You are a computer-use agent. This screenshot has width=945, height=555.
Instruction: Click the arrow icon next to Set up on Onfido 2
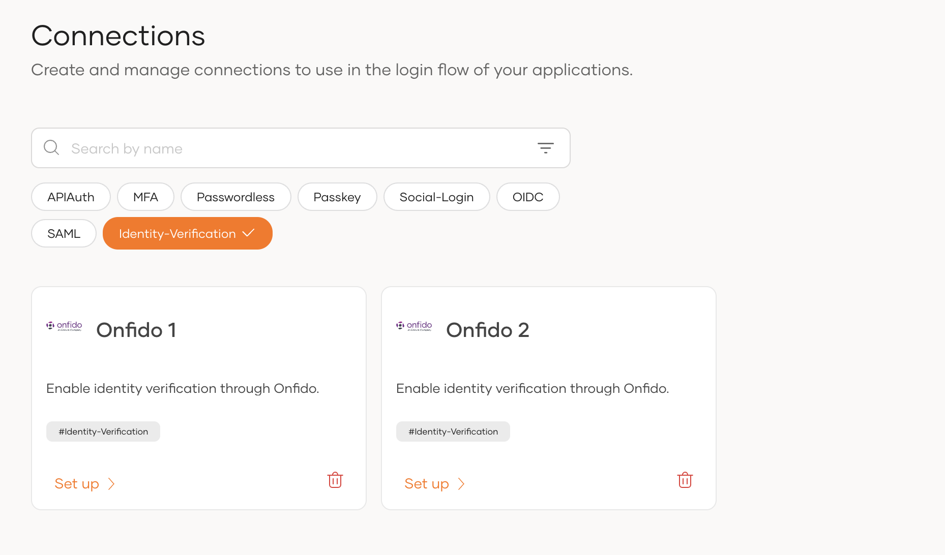click(461, 484)
